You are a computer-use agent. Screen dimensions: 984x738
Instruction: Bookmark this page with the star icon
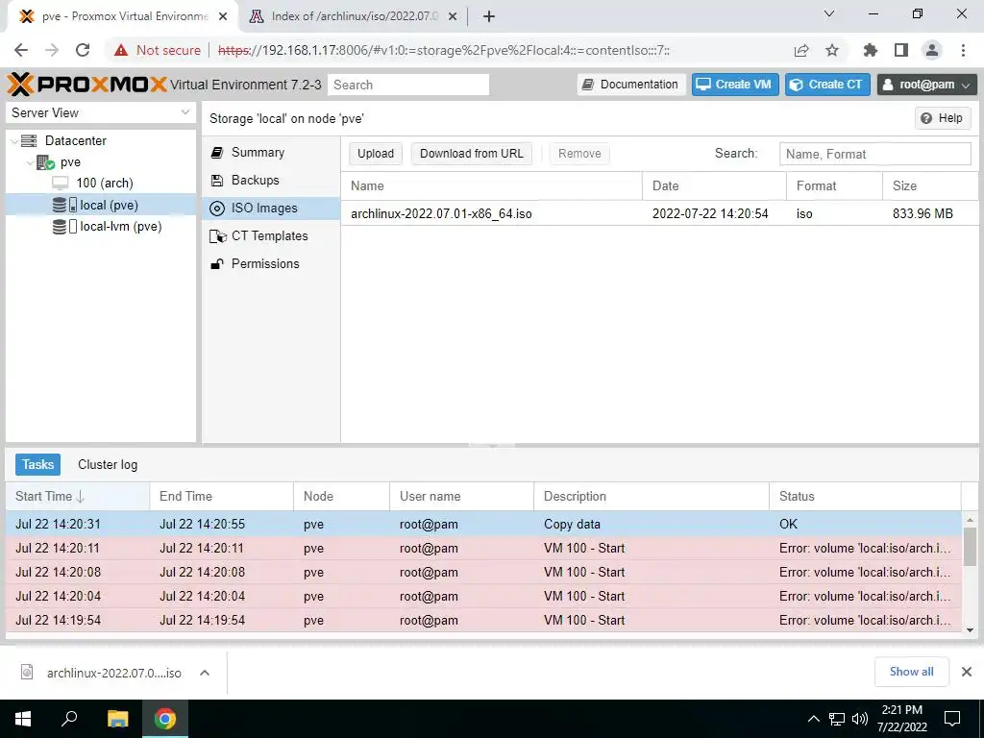click(x=832, y=50)
